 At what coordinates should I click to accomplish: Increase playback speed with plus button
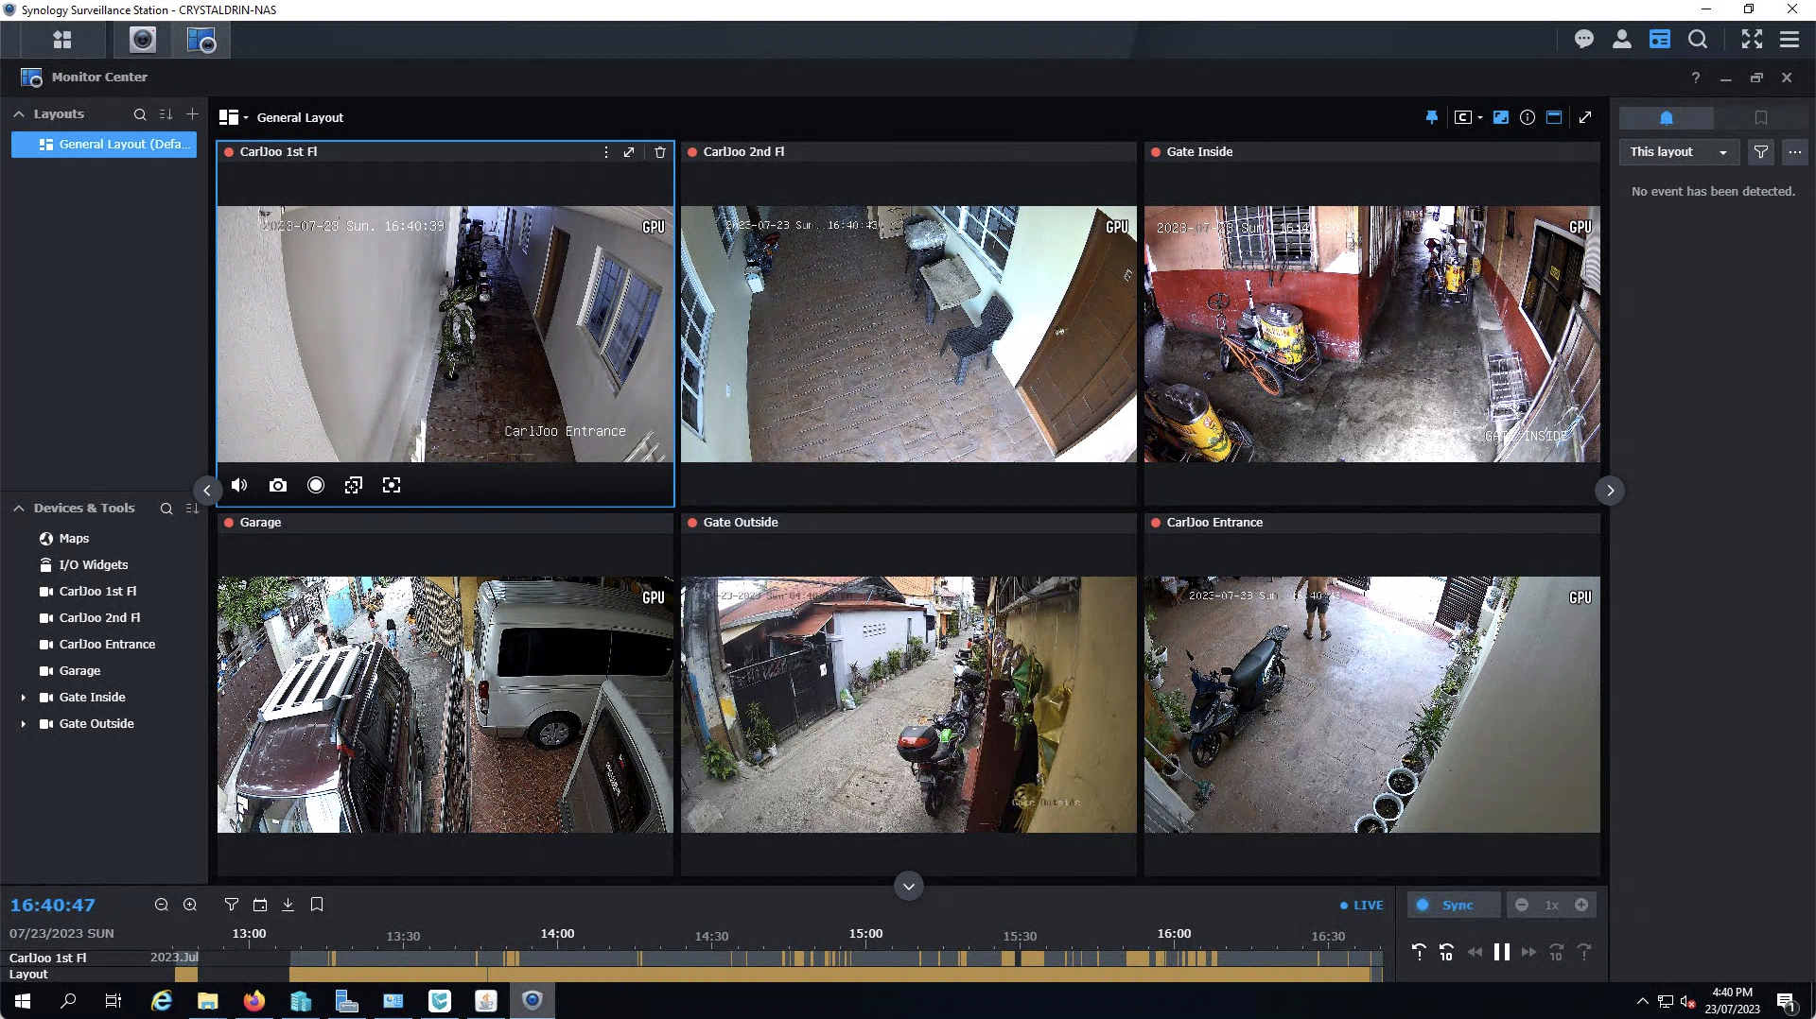coord(1581,905)
